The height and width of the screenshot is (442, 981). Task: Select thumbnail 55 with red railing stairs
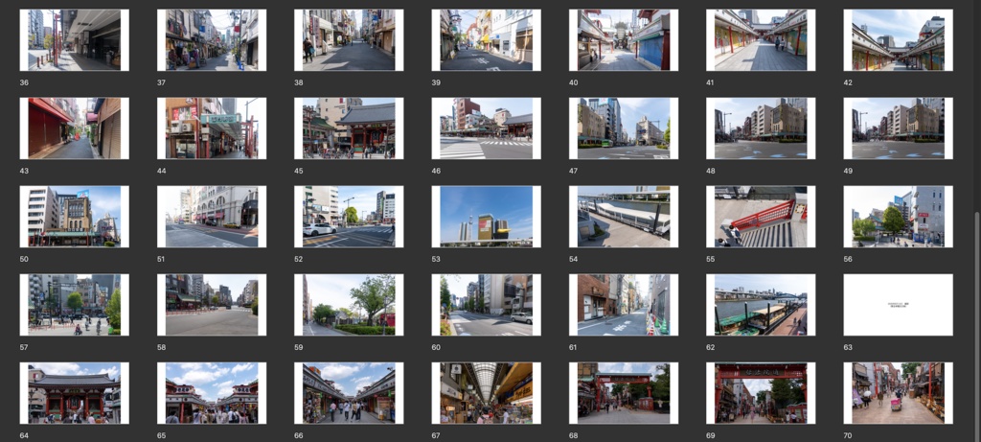(x=761, y=217)
